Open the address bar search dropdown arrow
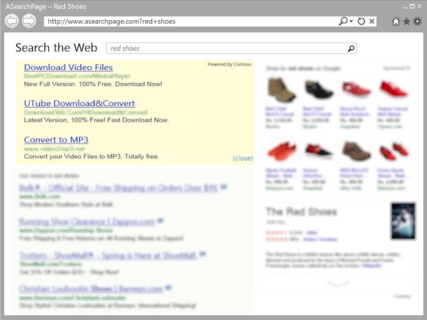Viewport: 427px width, 320px height. pyautogui.click(x=351, y=21)
